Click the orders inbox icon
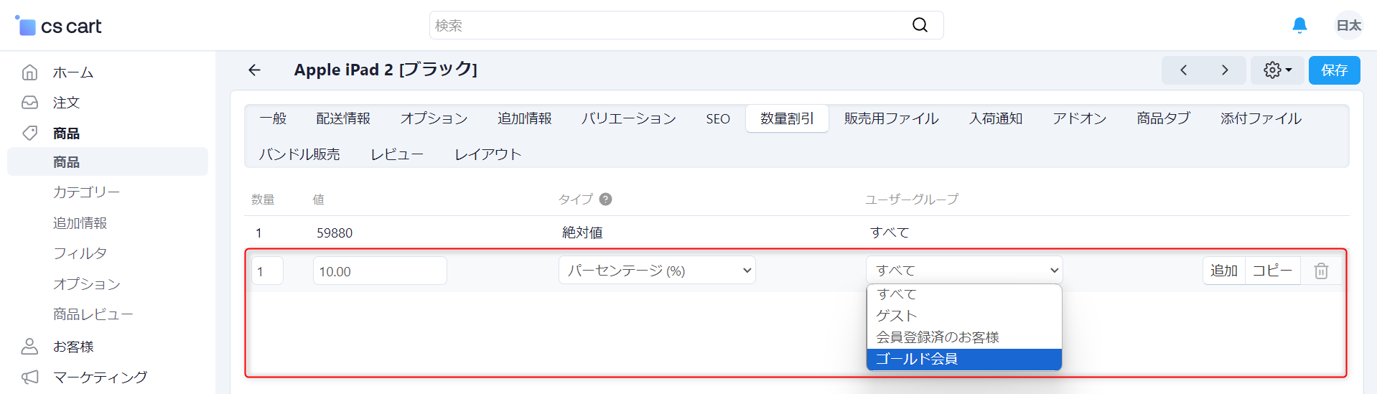This screenshot has width=1377, height=394. tap(29, 103)
